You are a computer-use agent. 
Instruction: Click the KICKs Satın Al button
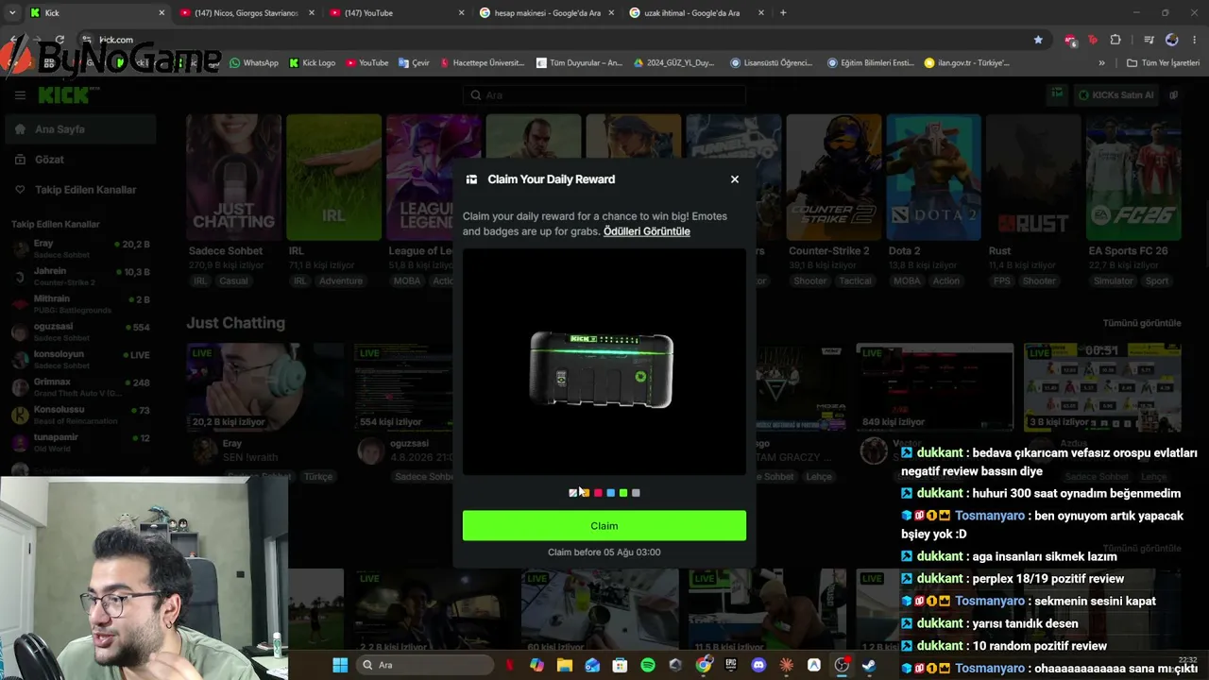[x=1116, y=95]
